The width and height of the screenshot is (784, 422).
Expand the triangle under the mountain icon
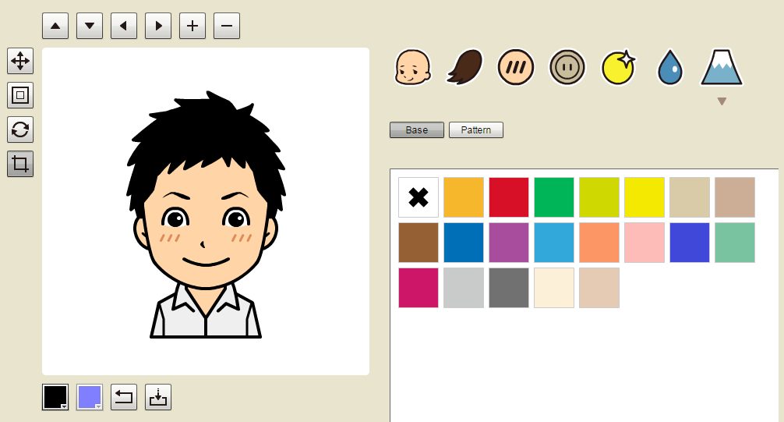pyautogui.click(x=722, y=101)
